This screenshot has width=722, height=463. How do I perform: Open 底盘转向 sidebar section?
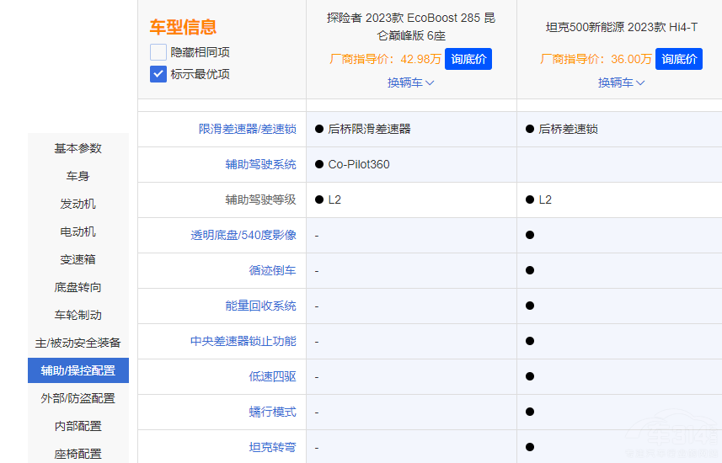[78, 287]
